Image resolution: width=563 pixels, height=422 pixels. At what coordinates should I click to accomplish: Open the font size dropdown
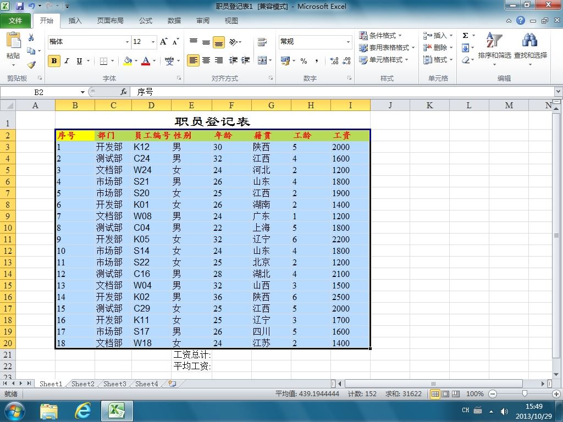click(153, 42)
